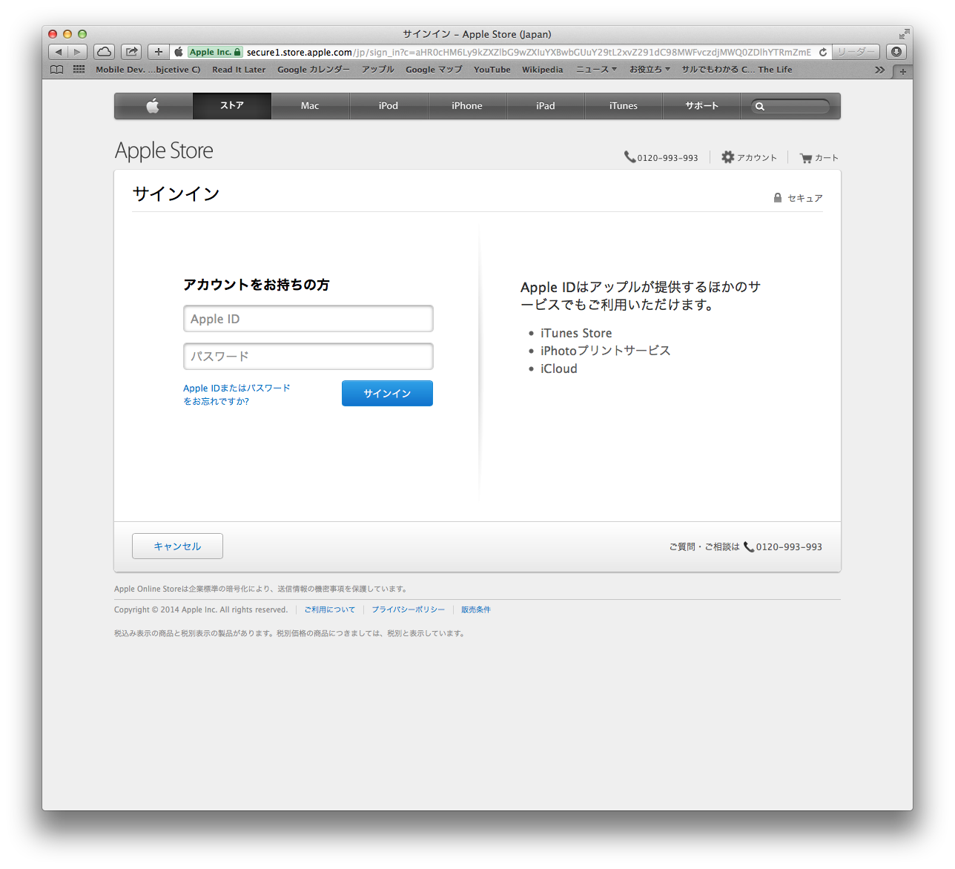Click the phone icon next to 0120-993-993 header
This screenshot has width=955, height=869.
click(629, 157)
